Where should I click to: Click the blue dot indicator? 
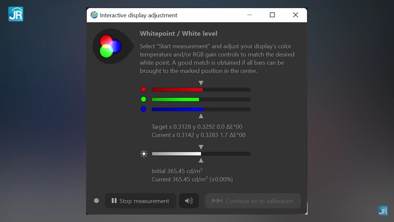pyautogui.click(x=143, y=109)
